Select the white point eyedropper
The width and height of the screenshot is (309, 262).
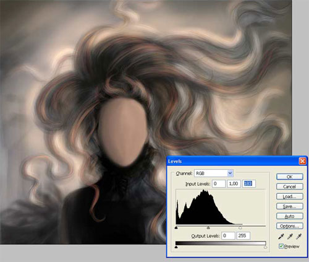click(298, 237)
